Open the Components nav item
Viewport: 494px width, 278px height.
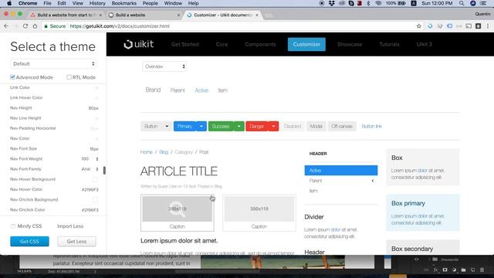(x=260, y=45)
